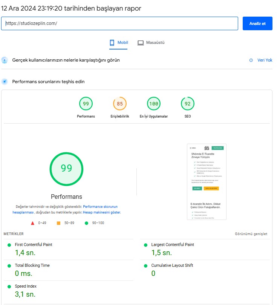
Task: Select the SEO score gauge 92
Action: coord(188,104)
